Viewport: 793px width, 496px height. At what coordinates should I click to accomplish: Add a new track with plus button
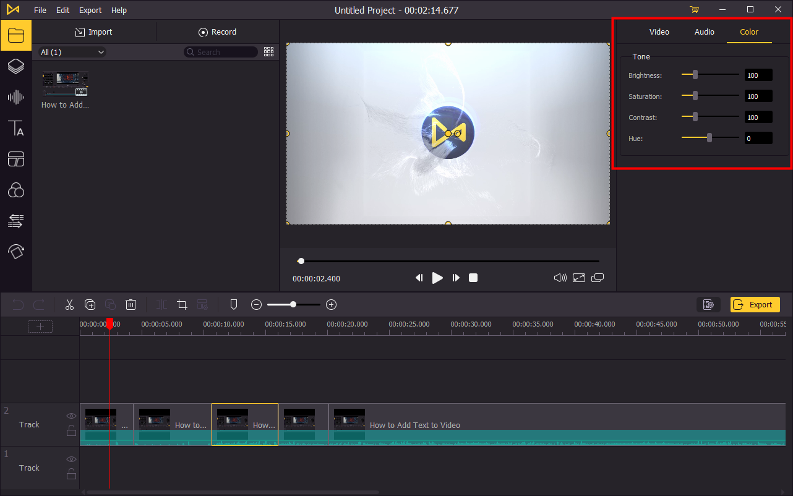40,327
